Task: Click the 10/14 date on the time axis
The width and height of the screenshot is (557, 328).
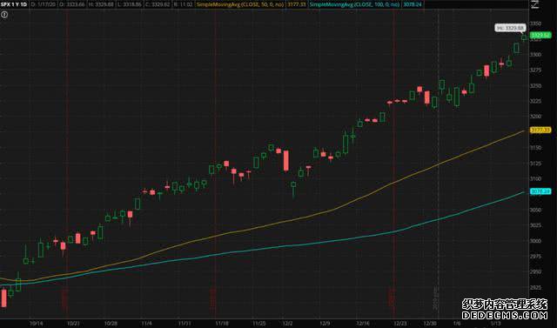Action: pyautogui.click(x=36, y=324)
